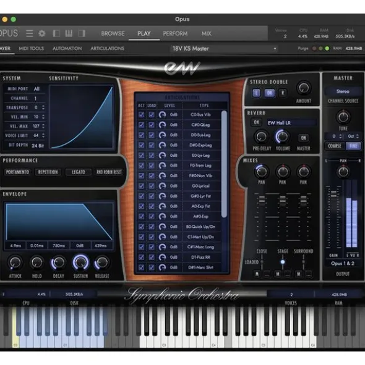Switch to the Browse tab
Image resolution: width=365 pixels, height=365 pixels.
(113, 33)
